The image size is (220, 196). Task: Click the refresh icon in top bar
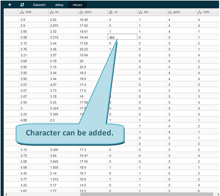22,5
